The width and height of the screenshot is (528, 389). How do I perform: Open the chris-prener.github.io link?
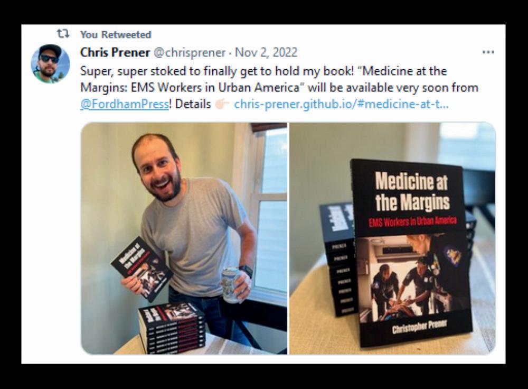tap(341, 104)
